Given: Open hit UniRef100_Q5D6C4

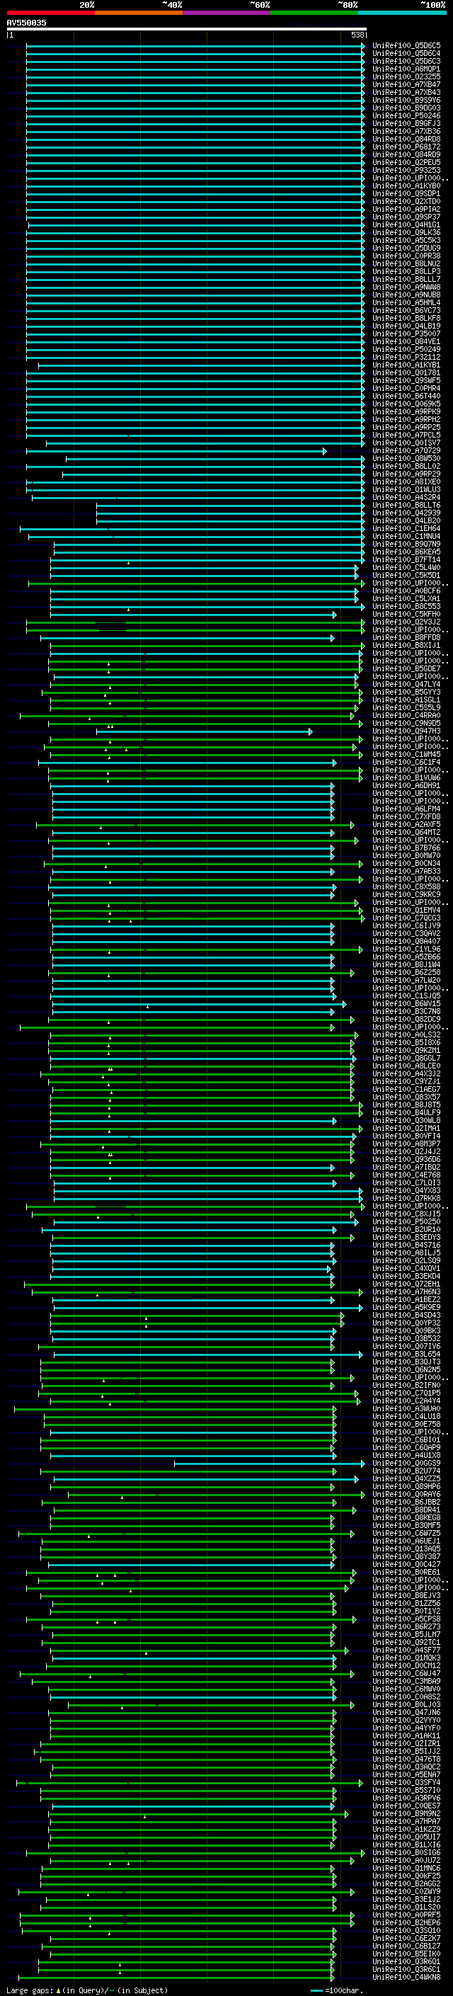Looking at the screenshot, I should [x=406, y=54].
